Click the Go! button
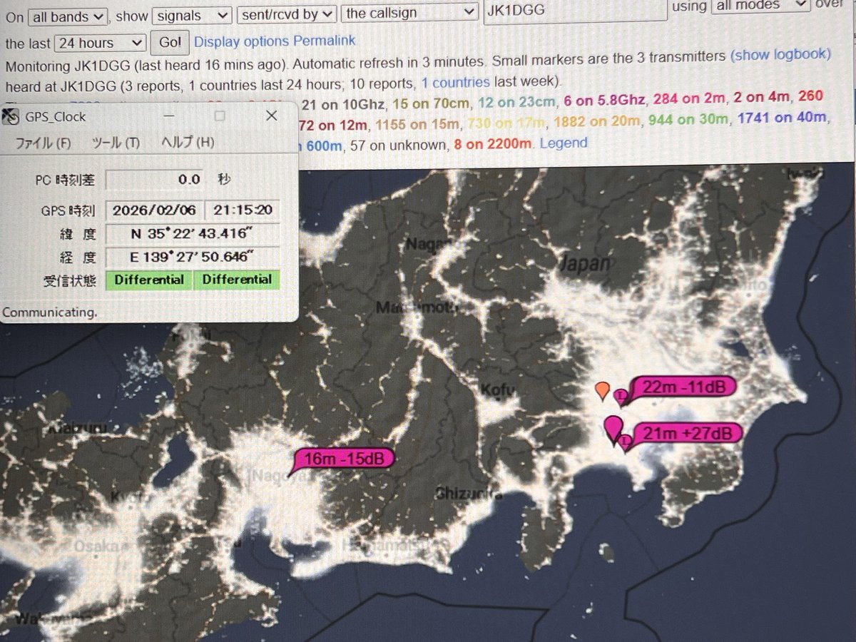Screen dimensions: 856x642 coord(170,42)
